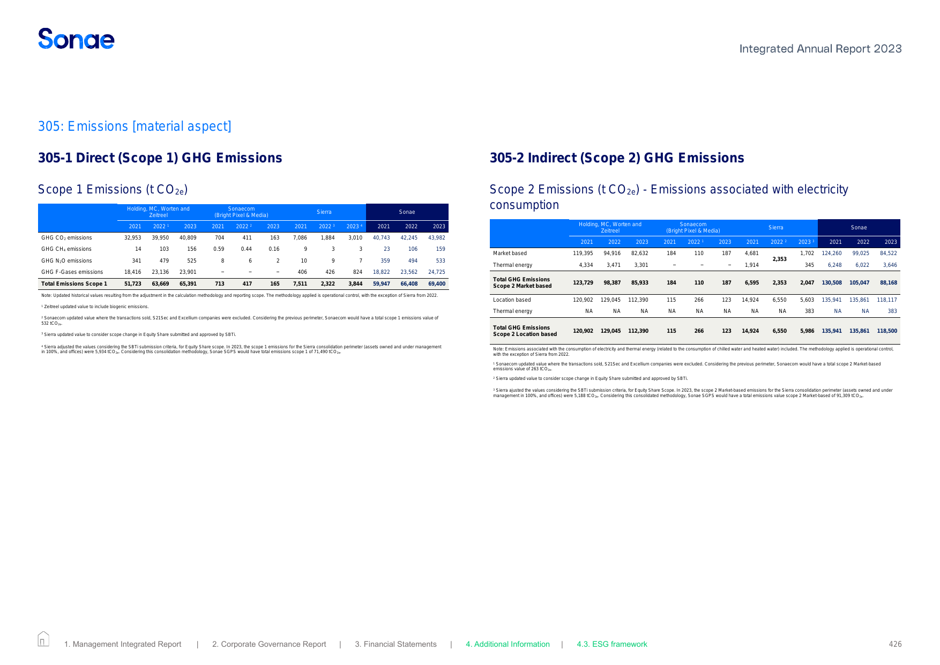Open 2. Corporate Governance Report section

269,644
